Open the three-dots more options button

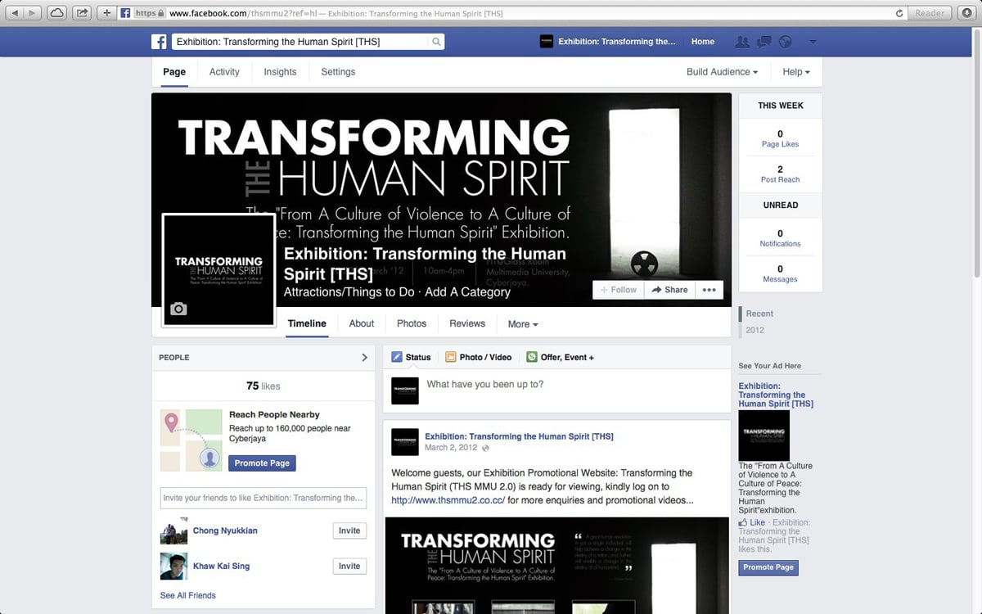click(x=709, y=290)
